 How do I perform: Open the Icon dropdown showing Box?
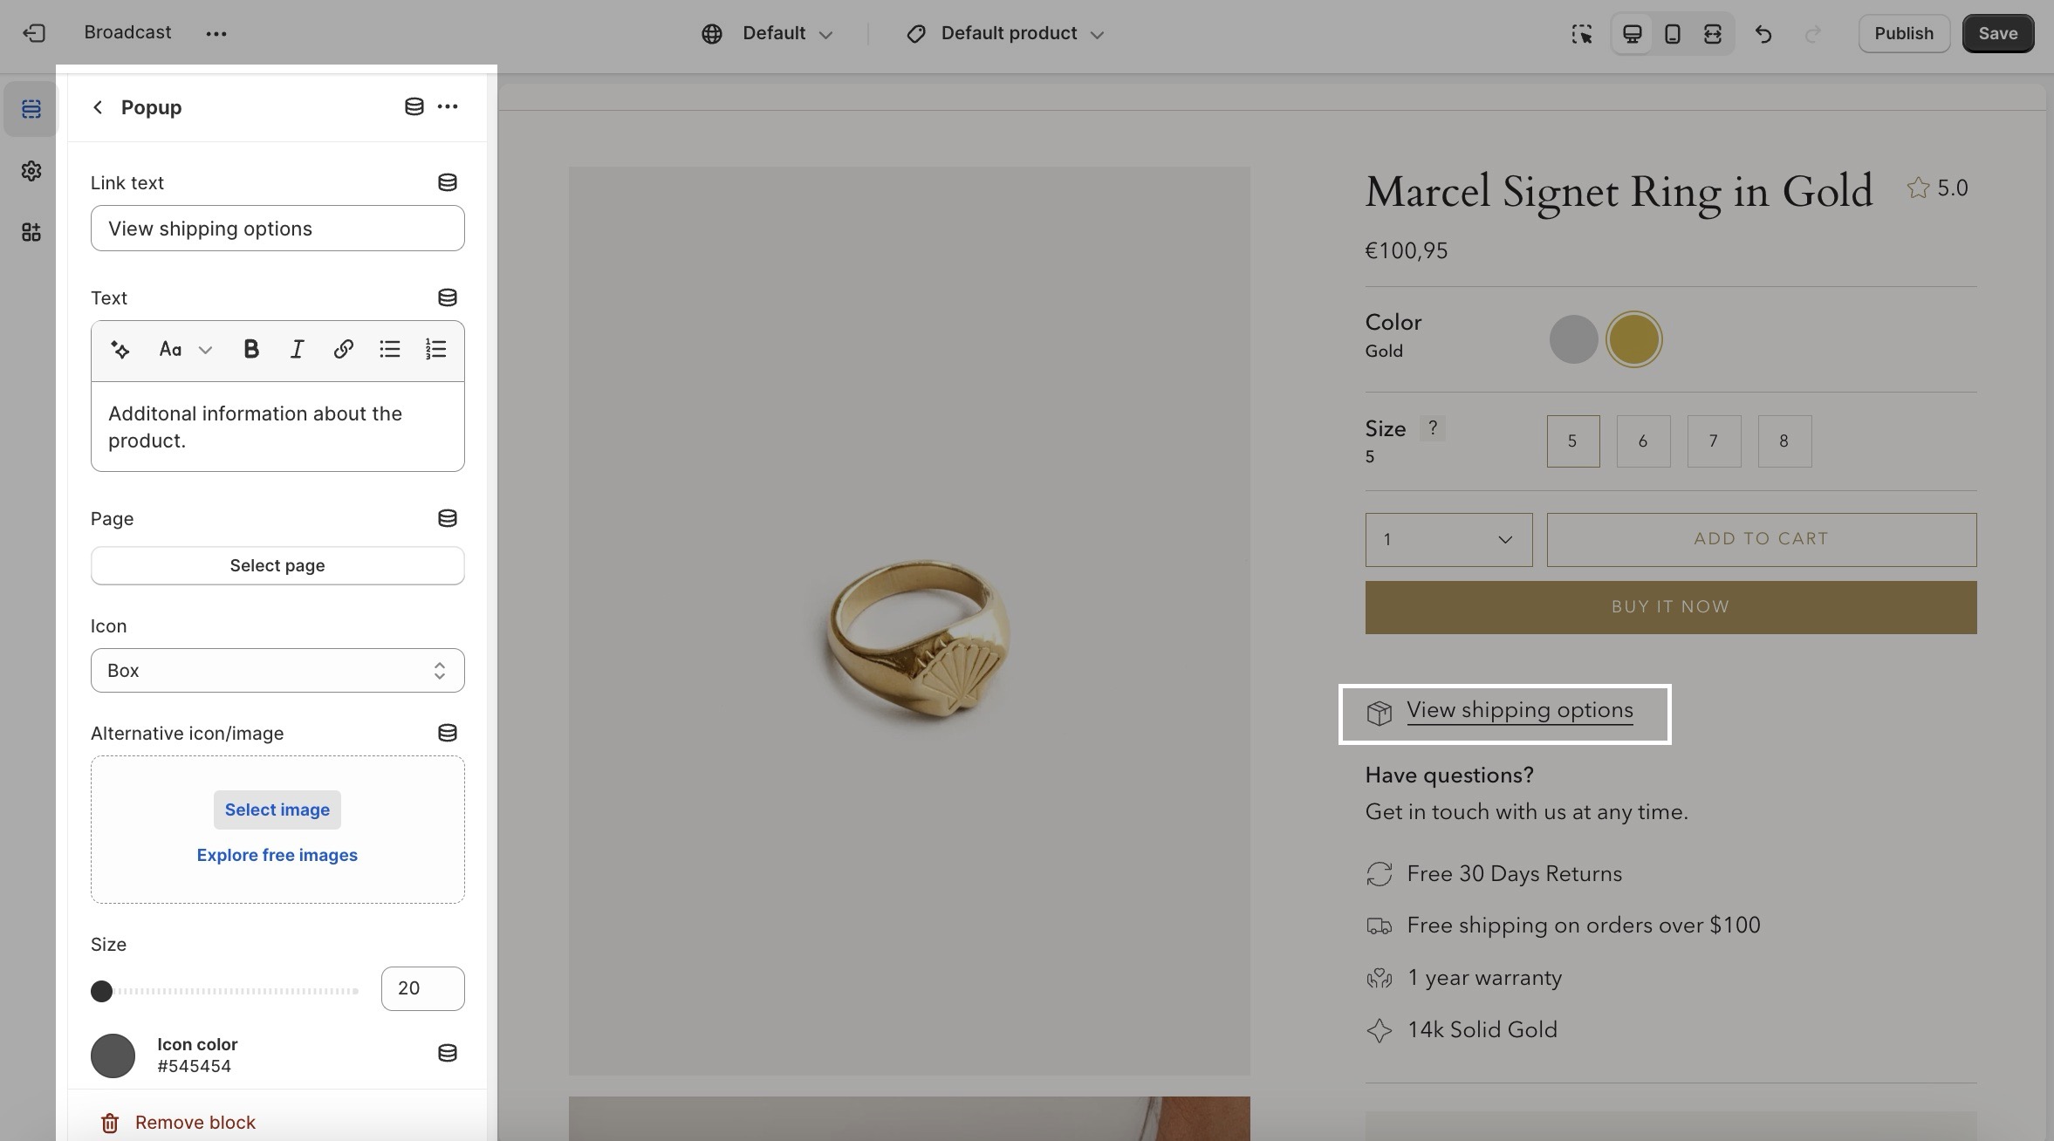coord(277,671)
